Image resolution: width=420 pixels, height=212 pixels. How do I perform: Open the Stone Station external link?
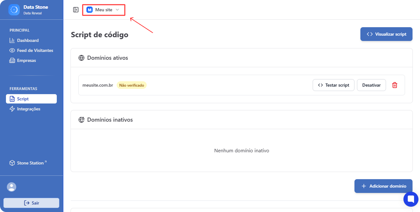pyautogui.click(x=28, y=163)
